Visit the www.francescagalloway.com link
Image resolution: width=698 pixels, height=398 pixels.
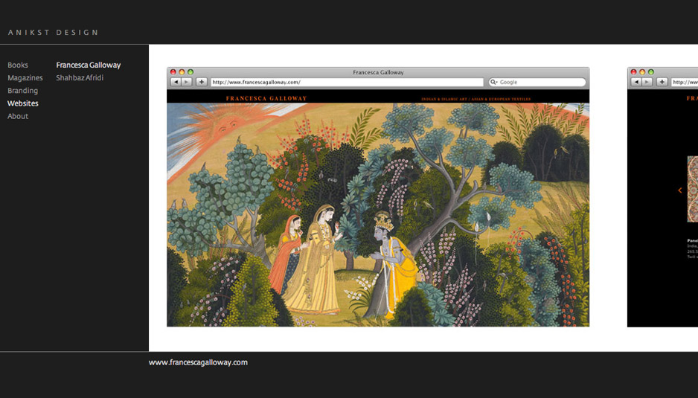pos(198,362)
